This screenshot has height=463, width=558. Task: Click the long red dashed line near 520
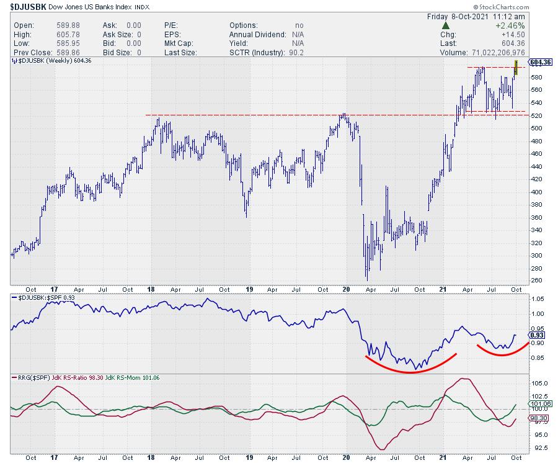tap(310, 115)
